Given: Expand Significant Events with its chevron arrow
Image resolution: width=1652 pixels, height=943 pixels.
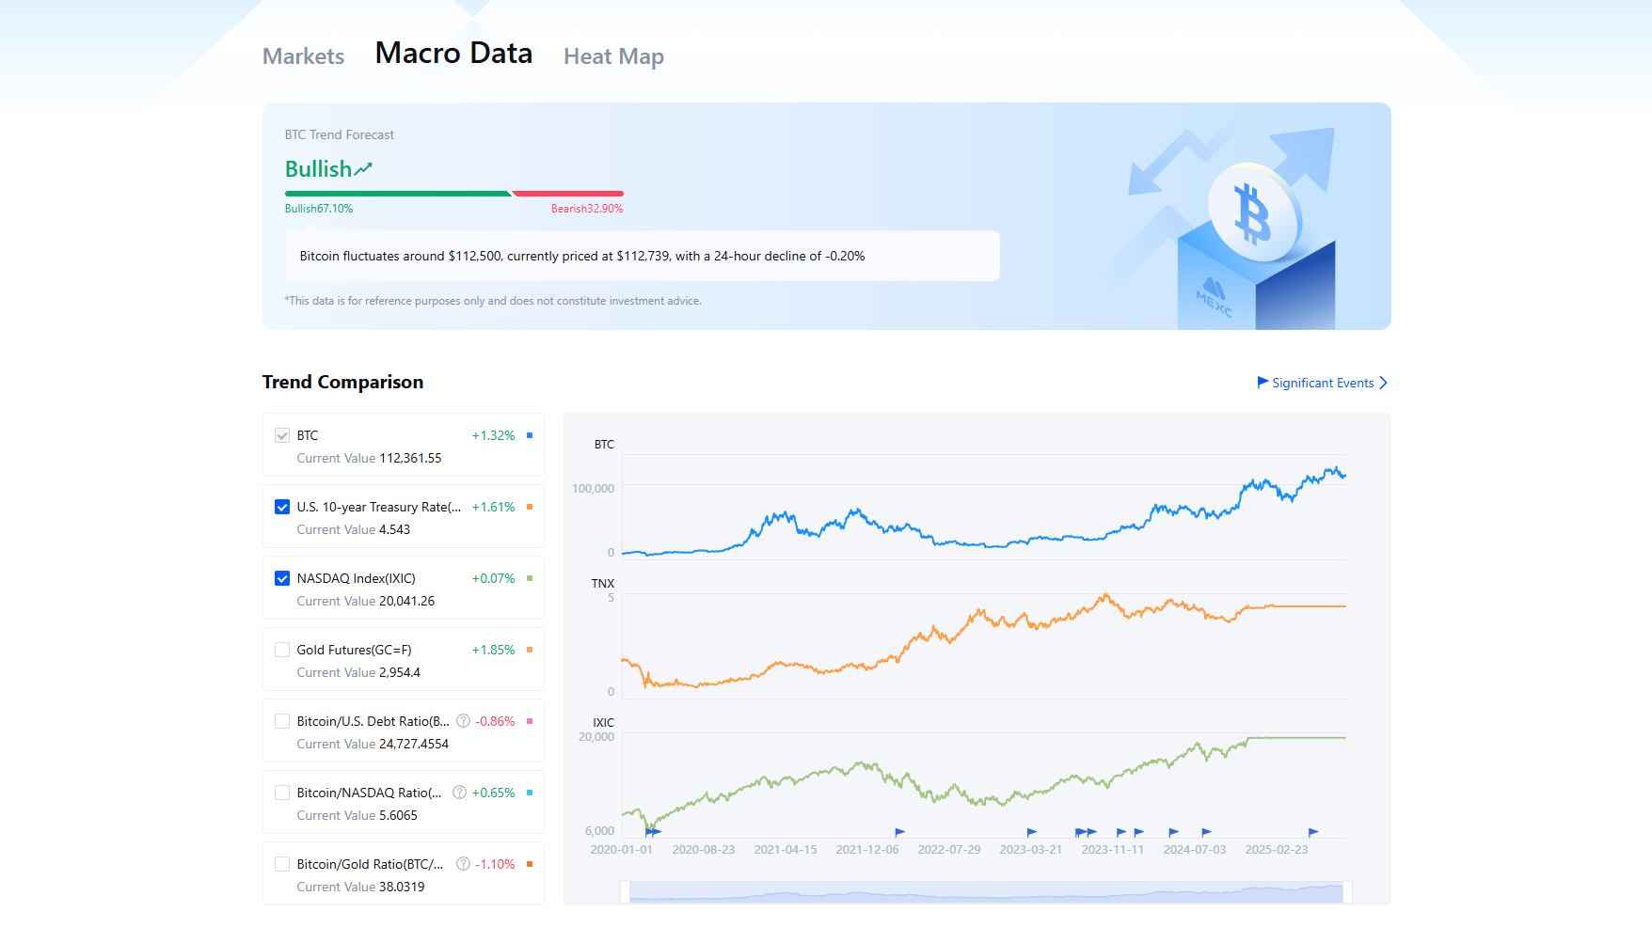Looking at the screenshot, I should (x=1383, y=383).
